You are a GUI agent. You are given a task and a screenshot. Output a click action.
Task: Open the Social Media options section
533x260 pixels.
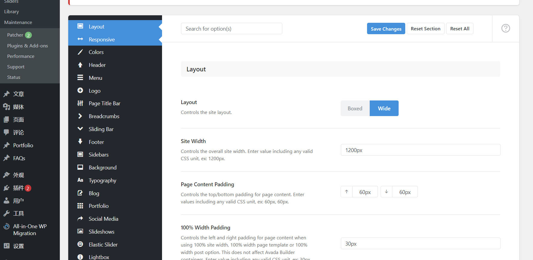115,219
